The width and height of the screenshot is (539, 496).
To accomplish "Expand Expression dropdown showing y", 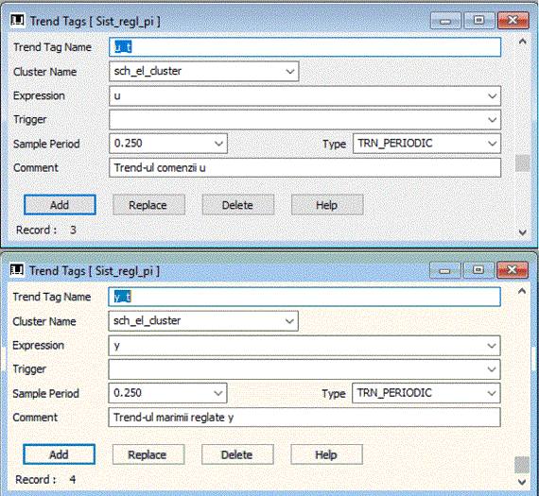I will pyautogui.click(x=492, y=346).
